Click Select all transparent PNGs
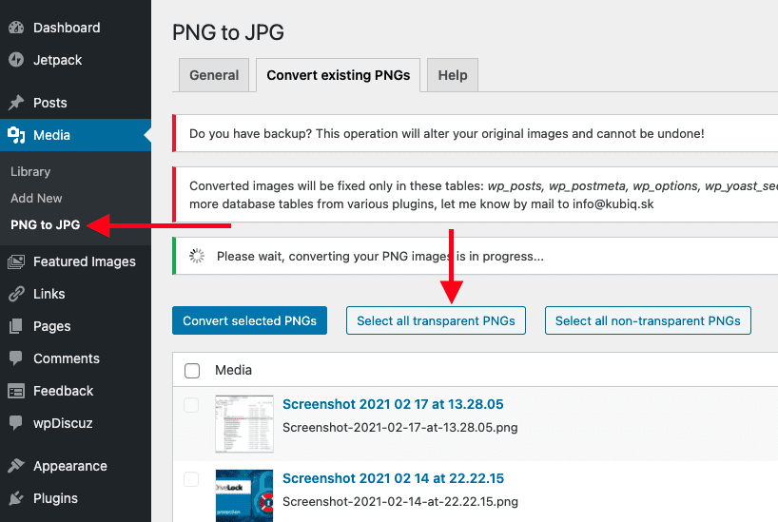Image resolution: width=778 pixels, height=522 pixels. click(436, 320)
